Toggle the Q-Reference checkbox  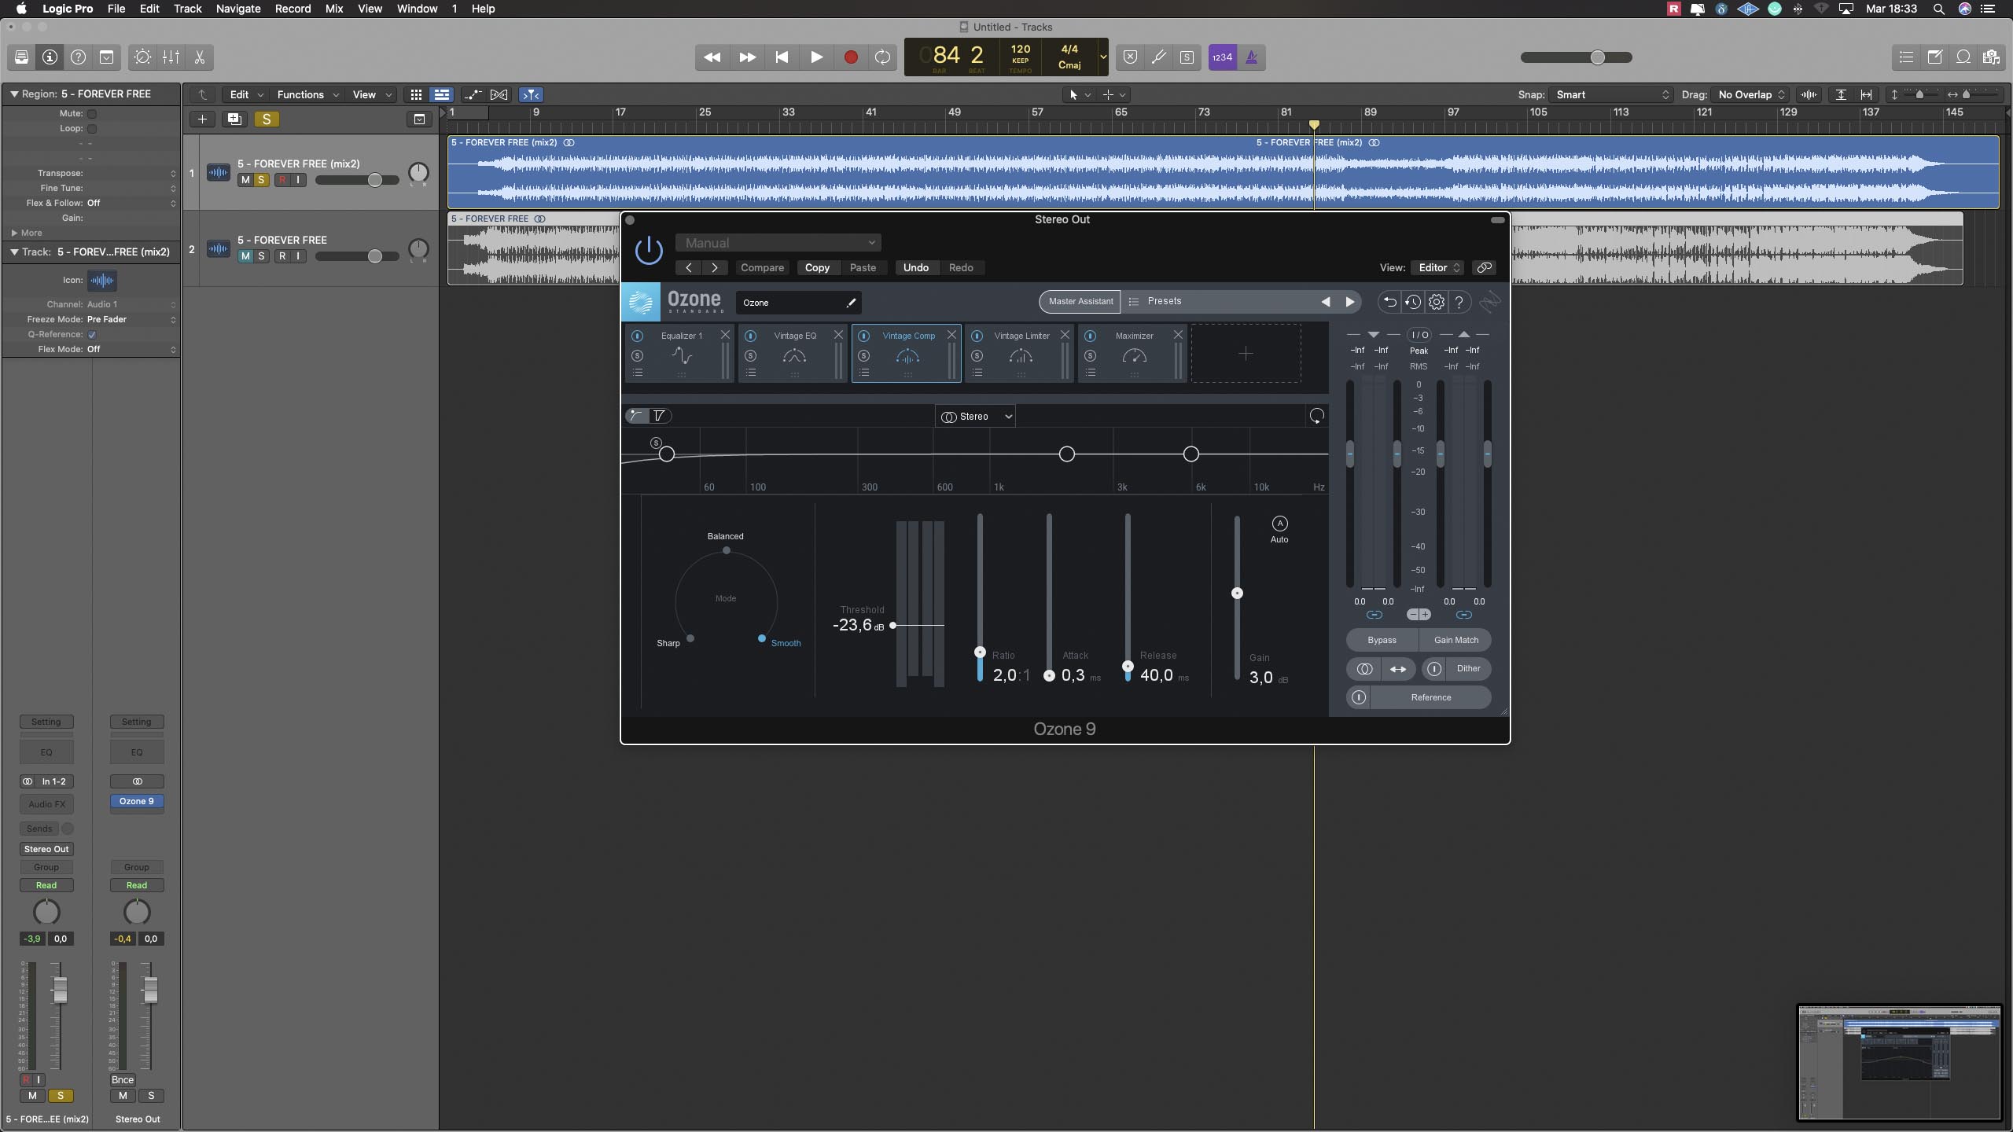(x=92, y=335)
